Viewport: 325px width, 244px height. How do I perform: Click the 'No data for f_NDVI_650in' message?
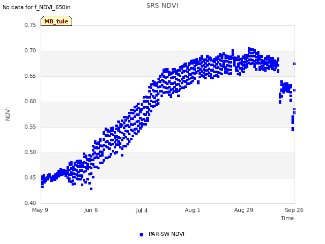tap(37, 7)
